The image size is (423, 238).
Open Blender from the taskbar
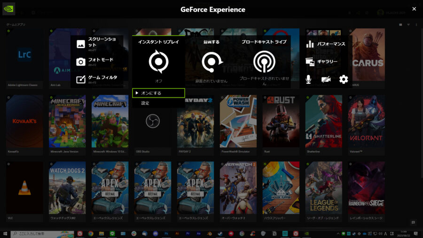coord(209,234)
